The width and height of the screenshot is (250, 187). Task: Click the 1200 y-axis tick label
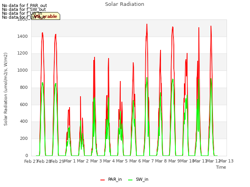23,53
